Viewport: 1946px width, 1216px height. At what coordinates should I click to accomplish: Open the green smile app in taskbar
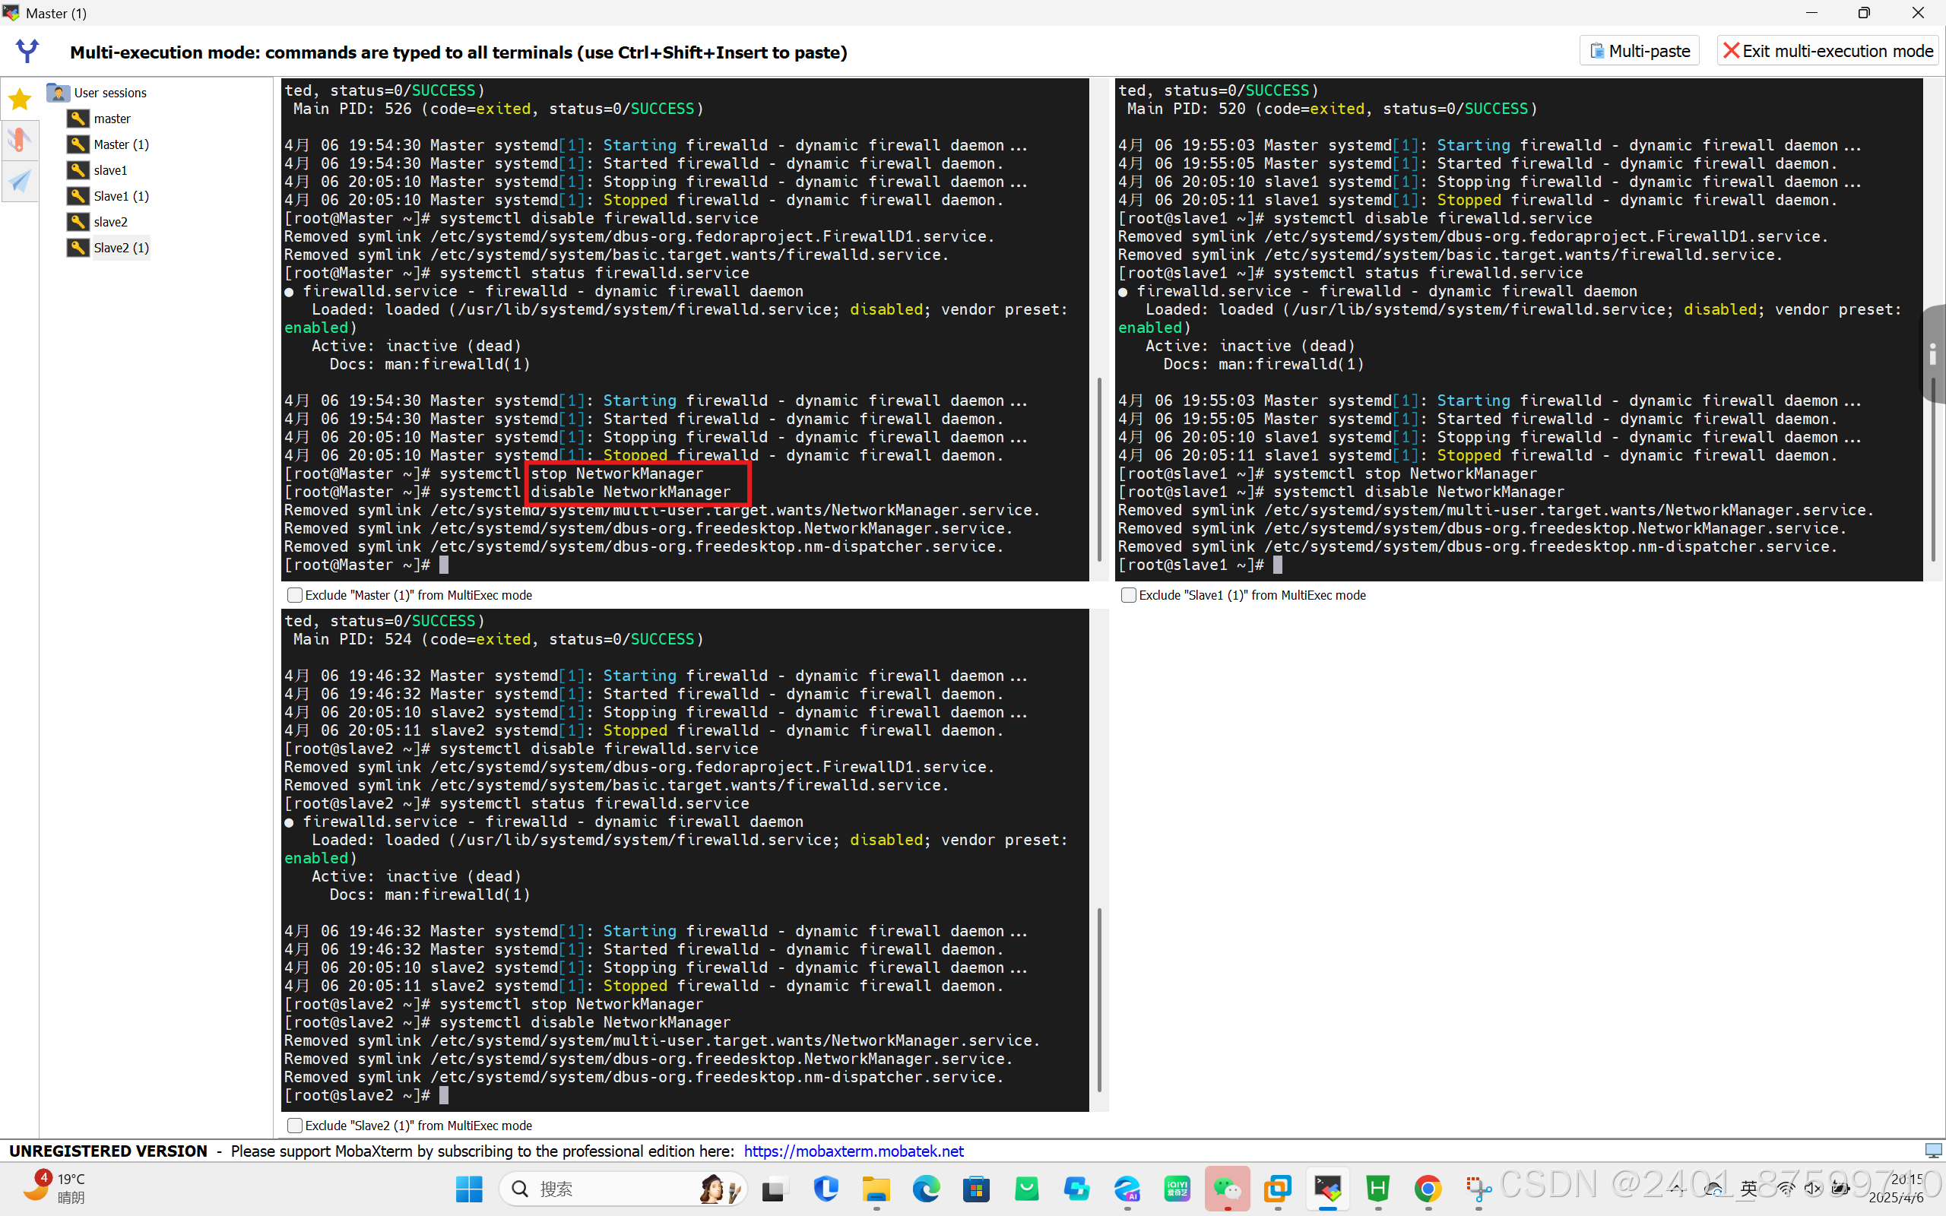coord(1027,1189)
